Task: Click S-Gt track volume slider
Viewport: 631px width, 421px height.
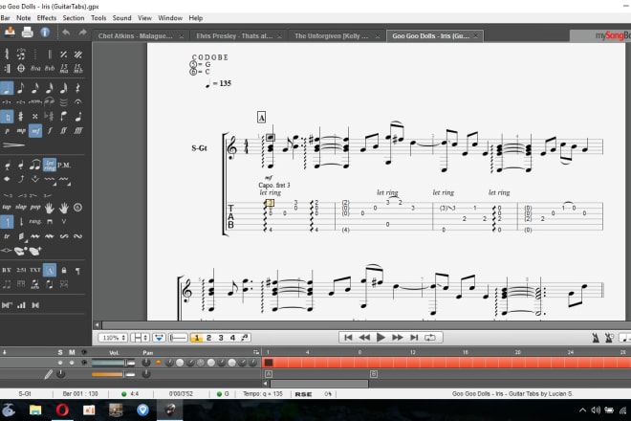Action: pyautogui.click(x=113, y=363)
